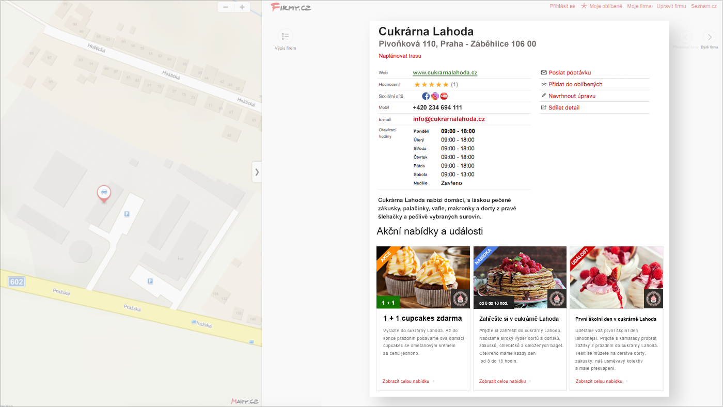Click Zobrazit celou nabídku under První školní den
Image resolution: width=723 pixels, height=407 pixels.
click(x=599, y=381)
